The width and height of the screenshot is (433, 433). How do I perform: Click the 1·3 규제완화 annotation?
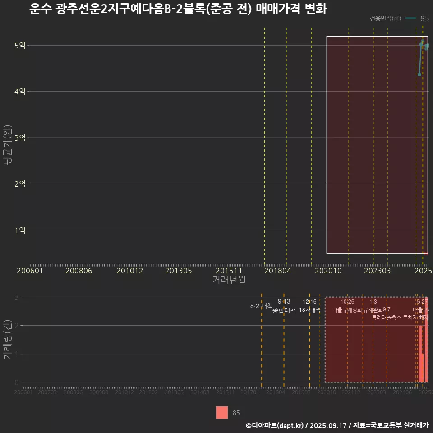pyautogui.click(x=373, y=306)
